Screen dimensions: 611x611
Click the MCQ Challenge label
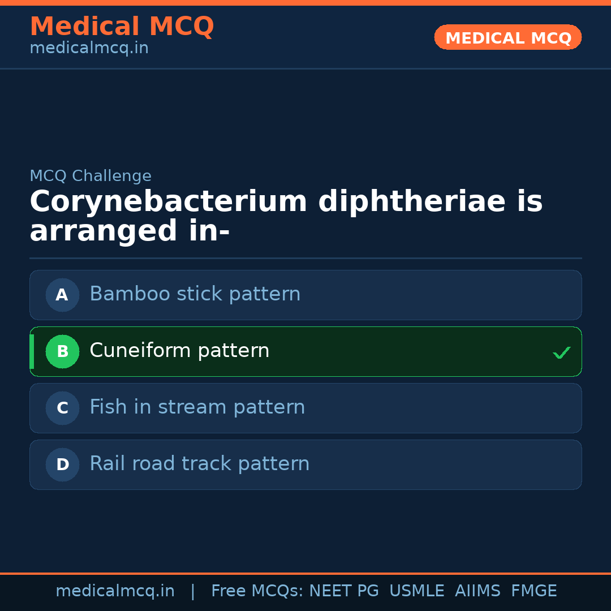point(91,176)
